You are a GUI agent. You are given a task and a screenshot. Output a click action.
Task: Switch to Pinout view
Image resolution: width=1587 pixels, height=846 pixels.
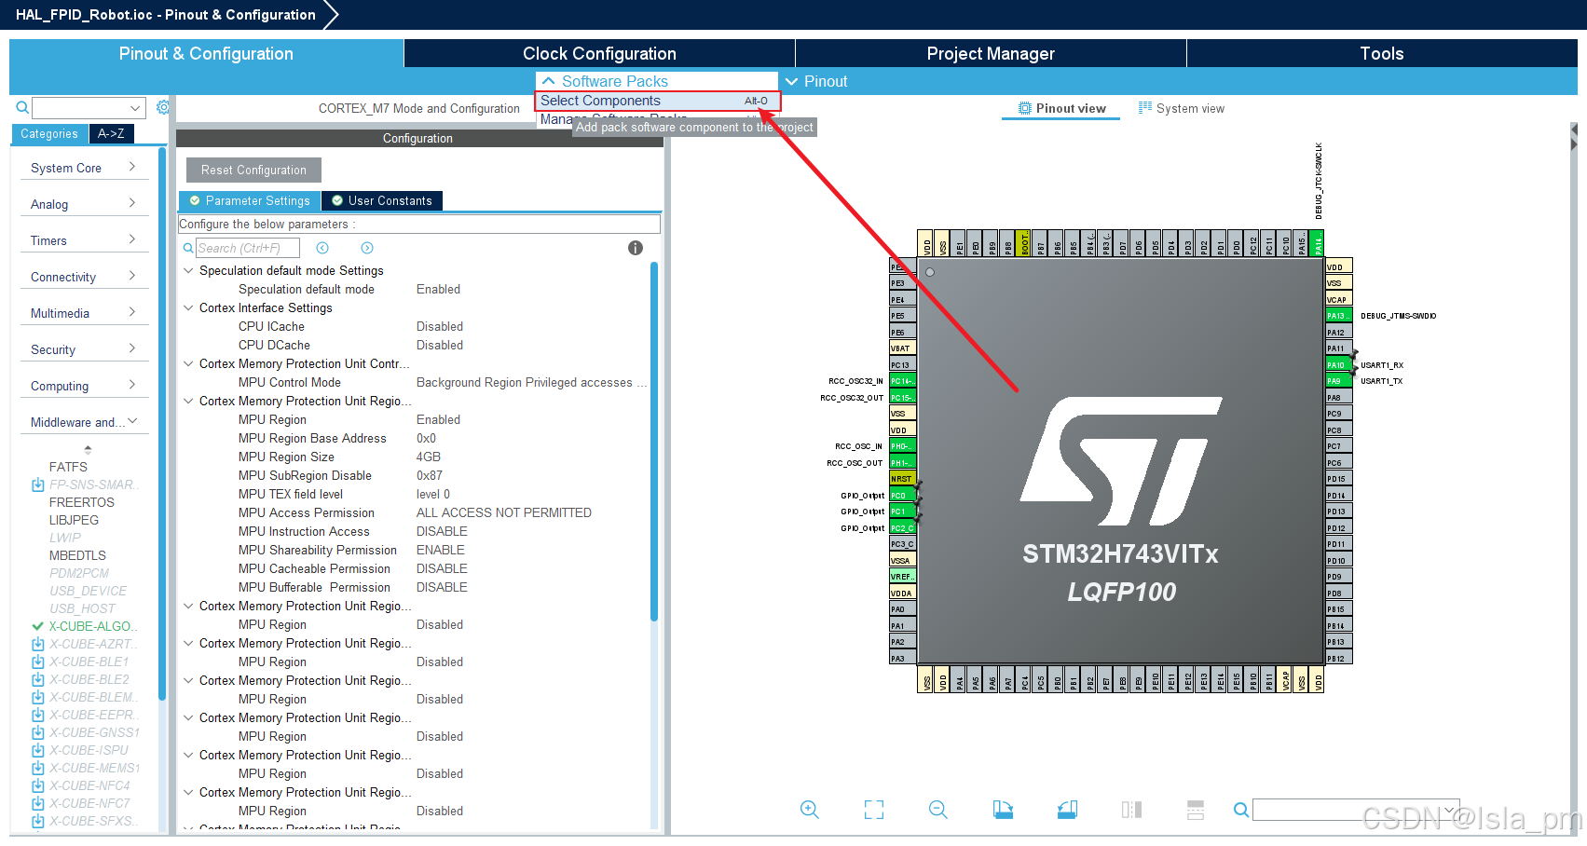[x=1061, y=108]
